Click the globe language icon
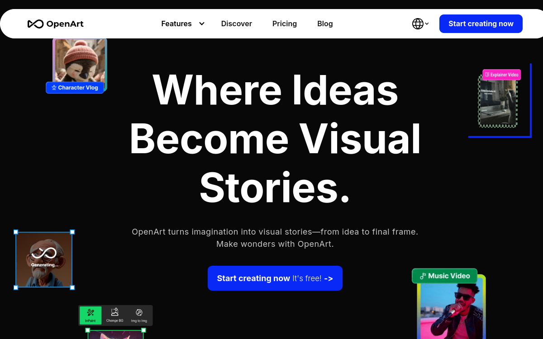Screen dimensions: 543x339 pos(417,24)
